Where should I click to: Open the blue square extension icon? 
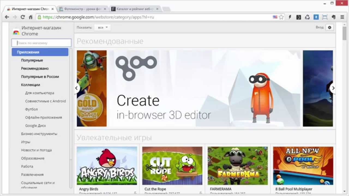tap(316, 17)
